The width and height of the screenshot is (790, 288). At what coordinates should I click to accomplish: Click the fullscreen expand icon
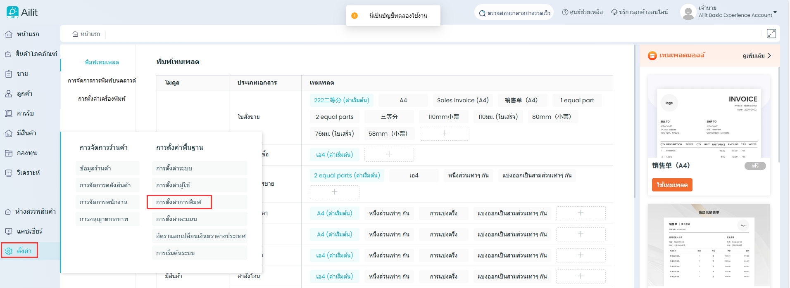771,34
